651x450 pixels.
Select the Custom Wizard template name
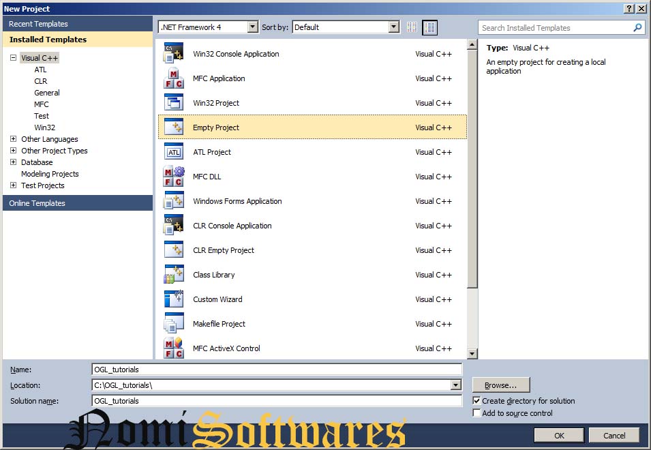pyautogui.click(x=217, y=299)
